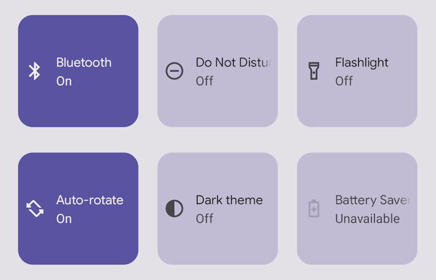Select the "Auto-rotate" label text
The width and height of the screenshot is (436, 280).
click(x=90, y=200)
